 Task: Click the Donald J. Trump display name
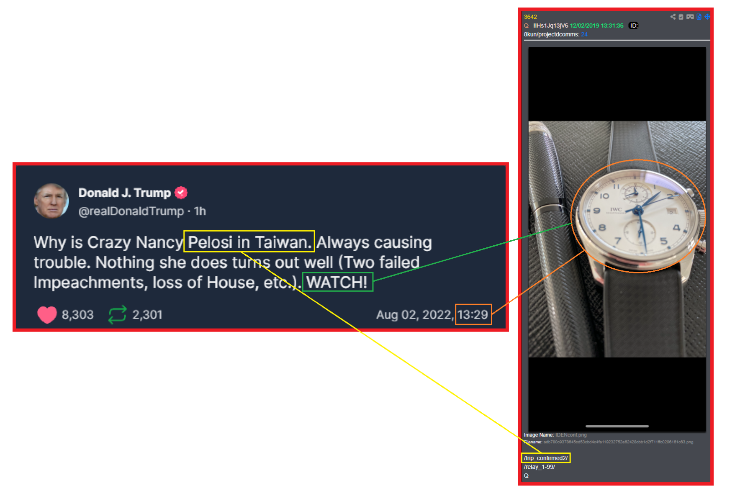coord(125,193)
